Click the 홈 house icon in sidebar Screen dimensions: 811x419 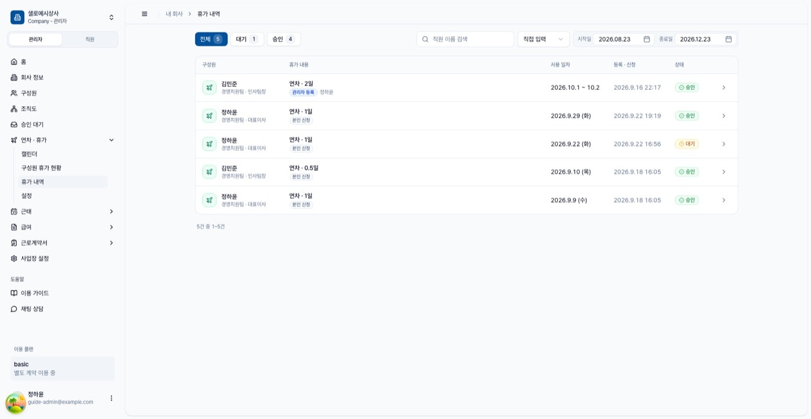[14, 61]
